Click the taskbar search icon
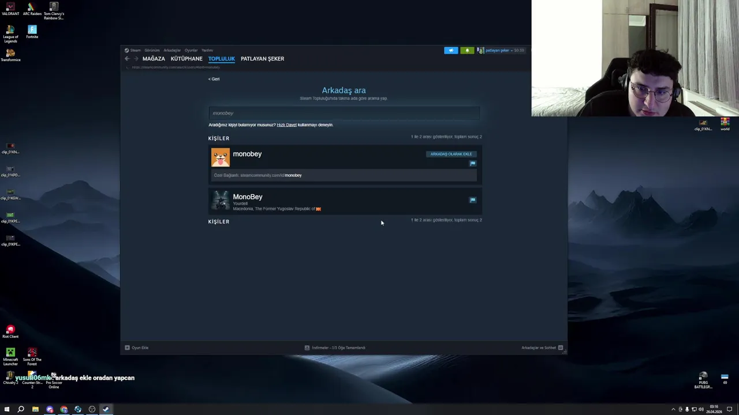The image size is (739, 415). coord(21,409)
